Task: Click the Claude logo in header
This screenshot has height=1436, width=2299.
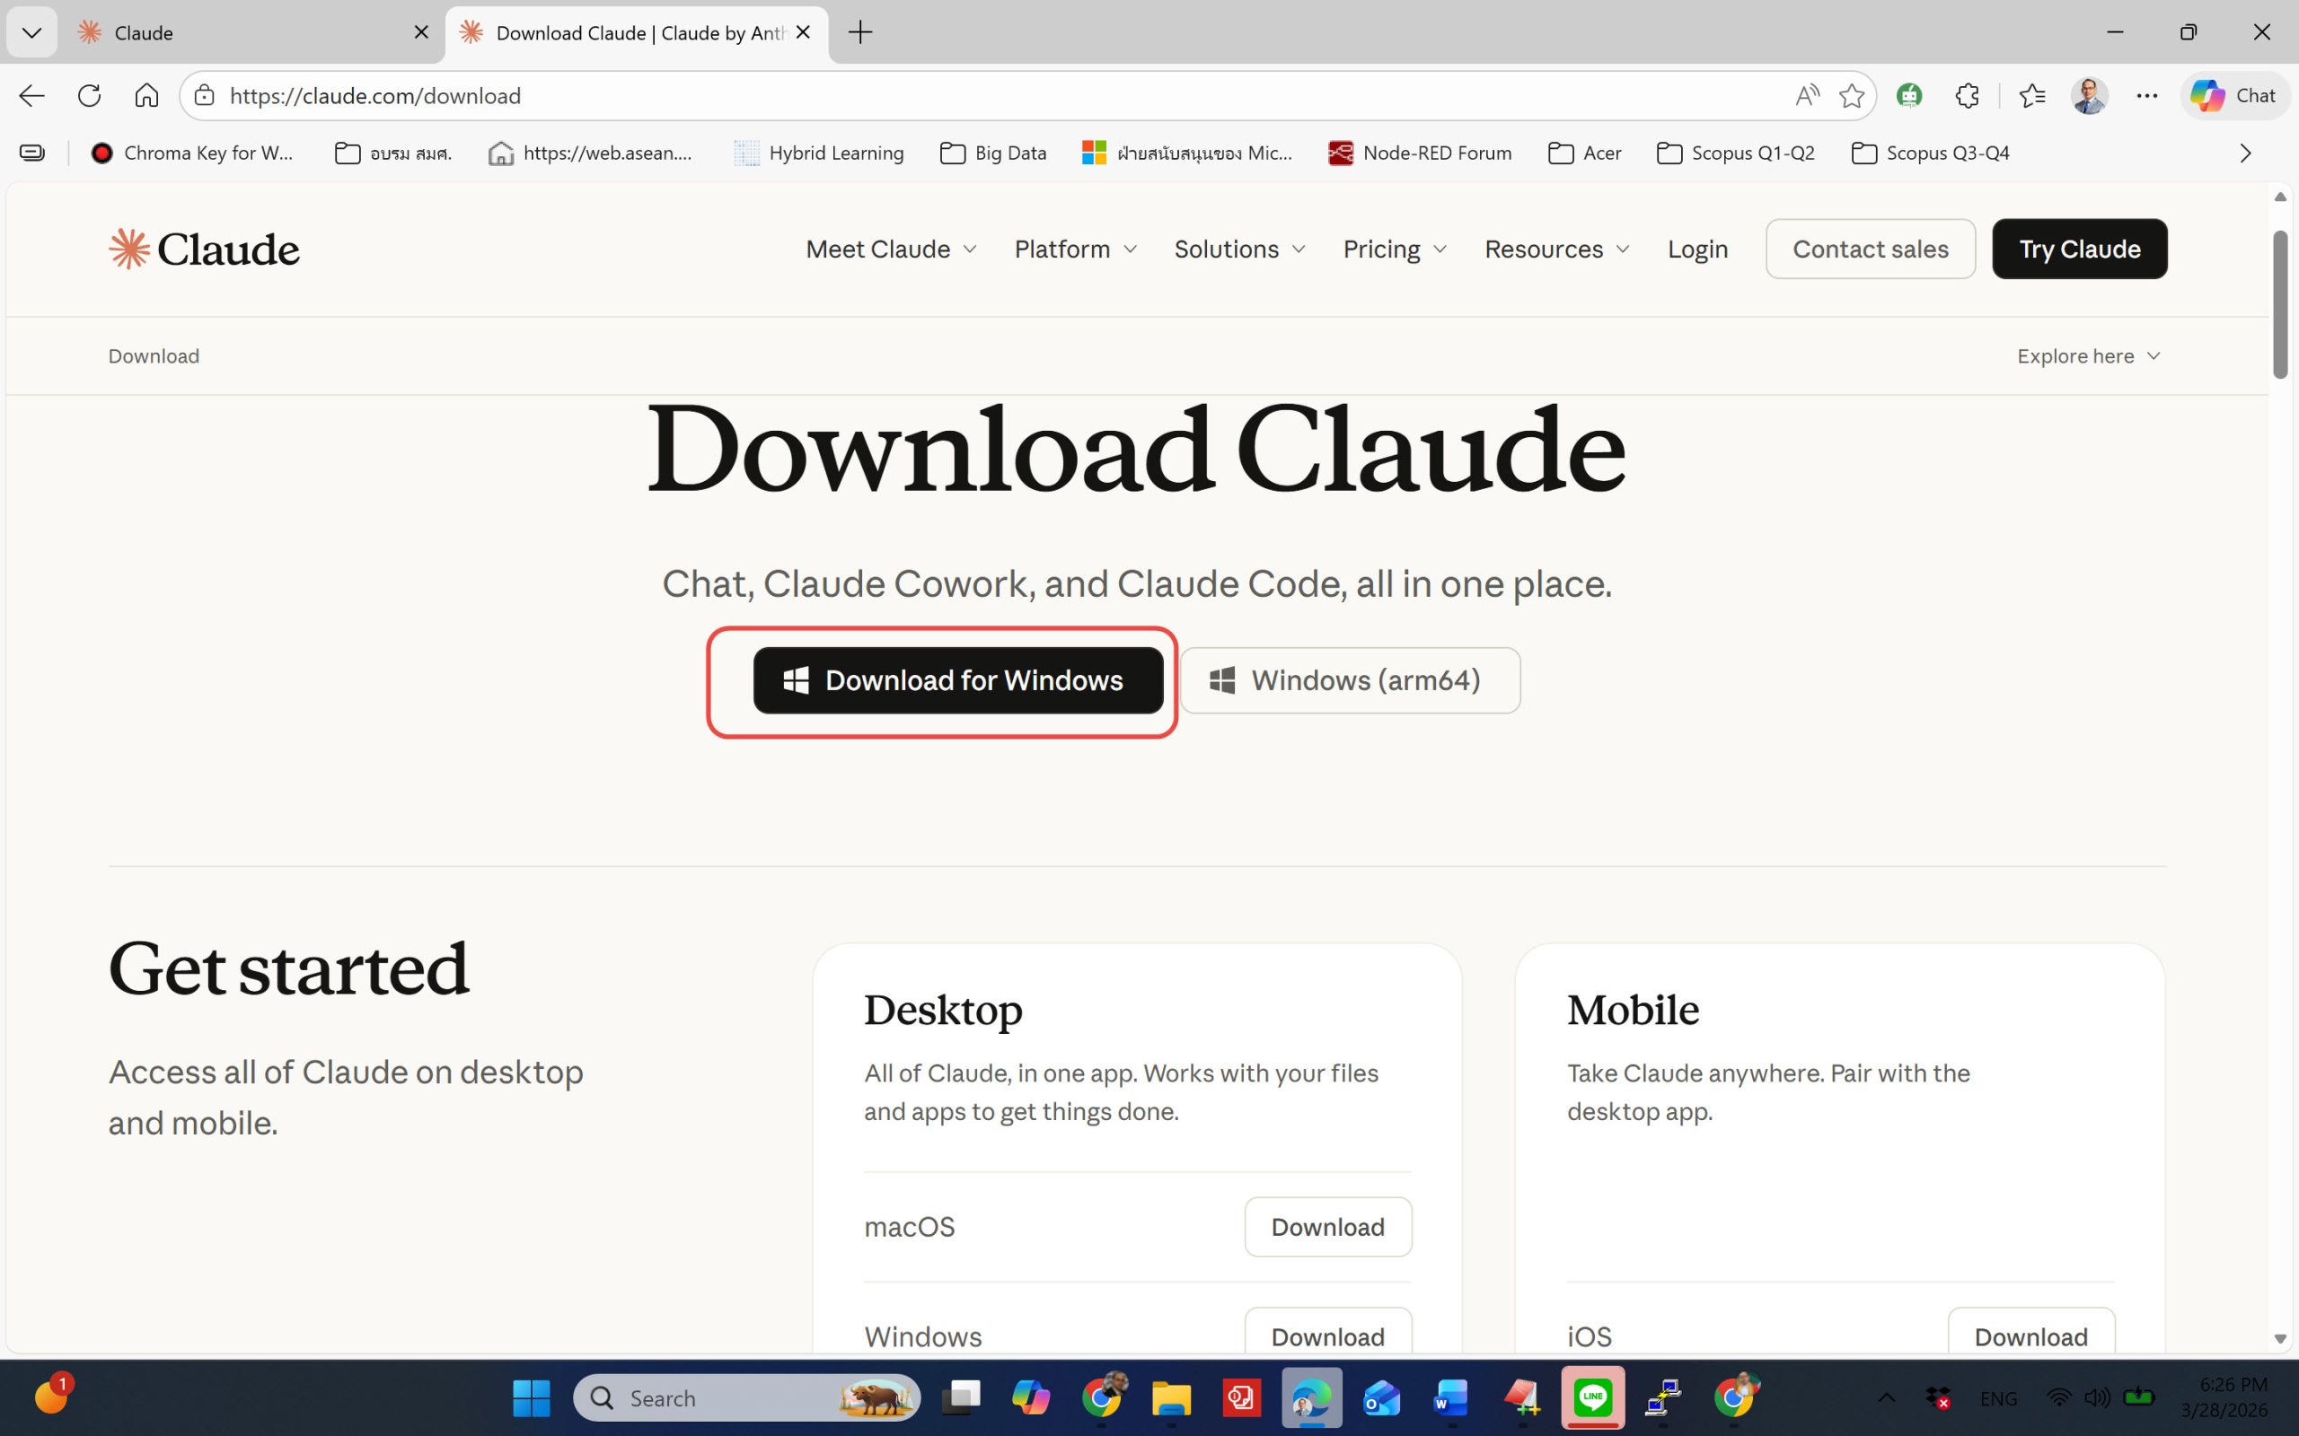Action: tap(203, 249)
